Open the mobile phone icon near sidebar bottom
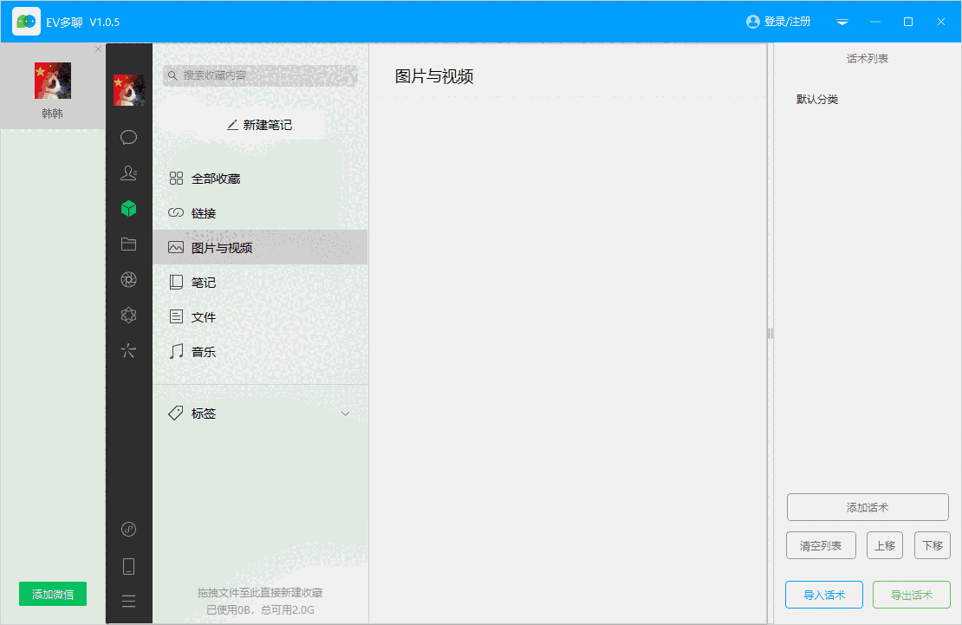The width and height of the screenshot is (962, 625). coord(128,565)
